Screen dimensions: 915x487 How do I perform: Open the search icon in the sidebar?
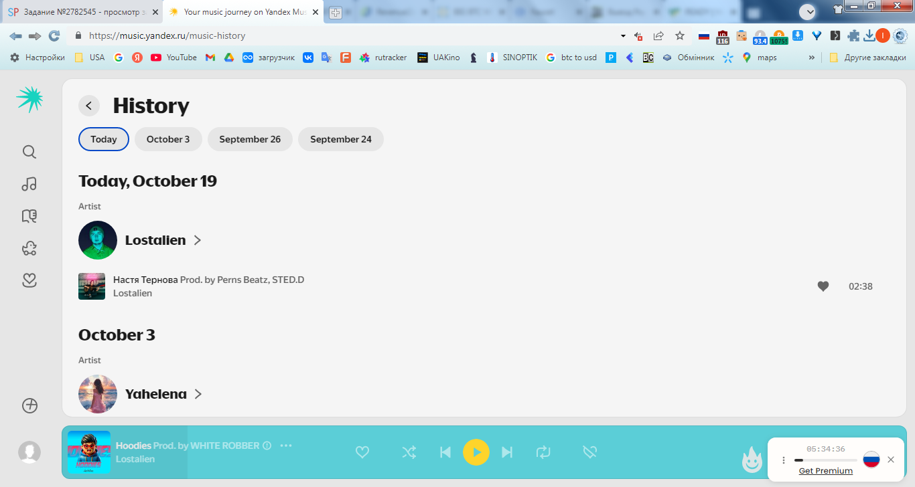[29, 152]
